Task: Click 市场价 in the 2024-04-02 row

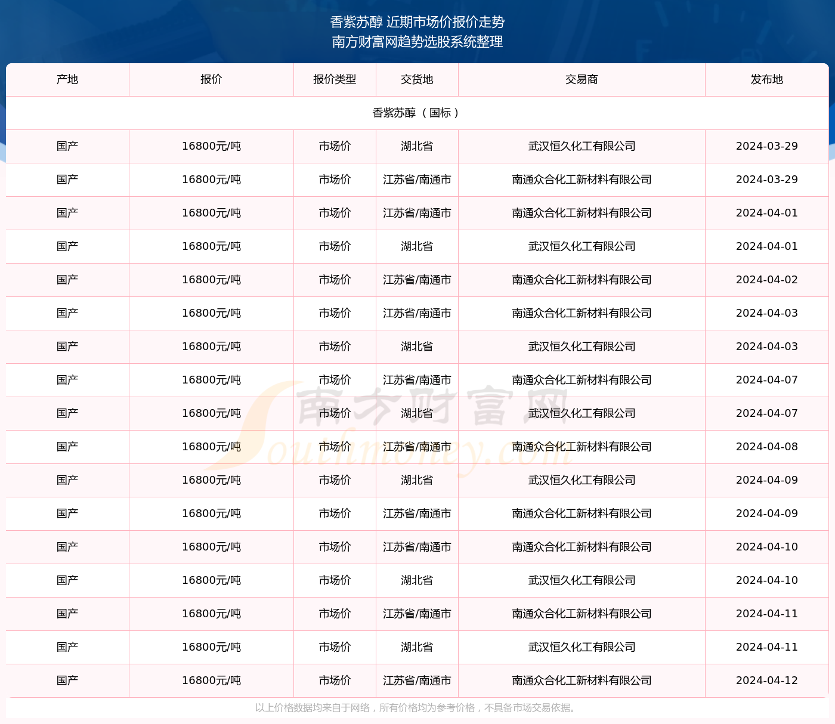Action: [335, 280]
